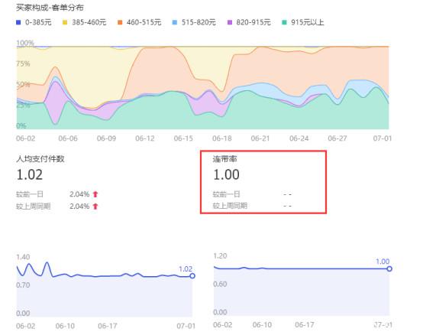Image resolution: width=423 pixels, height=335 pixels.
Task: Toggle the 460-515元 legend series
Action: (139, 22)
